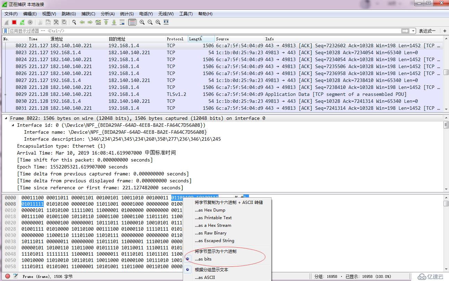Toggle packet list colorization
Viewport: 449px width, 281px height.
pyautogui.click(x=132, y=22)
